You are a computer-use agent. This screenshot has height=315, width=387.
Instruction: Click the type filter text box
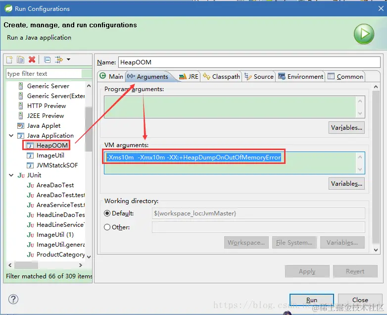click(x=45, y=74)
